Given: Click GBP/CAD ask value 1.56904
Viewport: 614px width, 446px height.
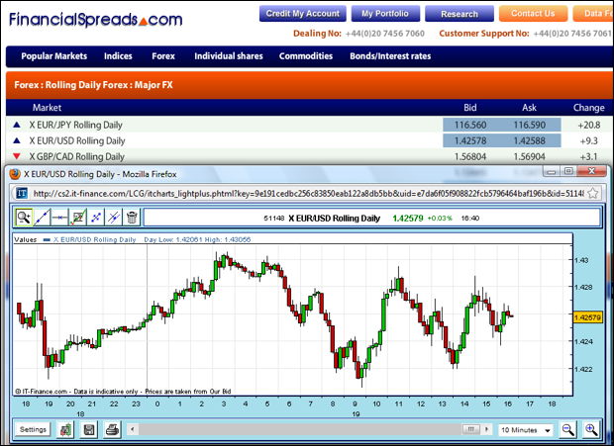Looking at the screenshot, I should [530, 156].
